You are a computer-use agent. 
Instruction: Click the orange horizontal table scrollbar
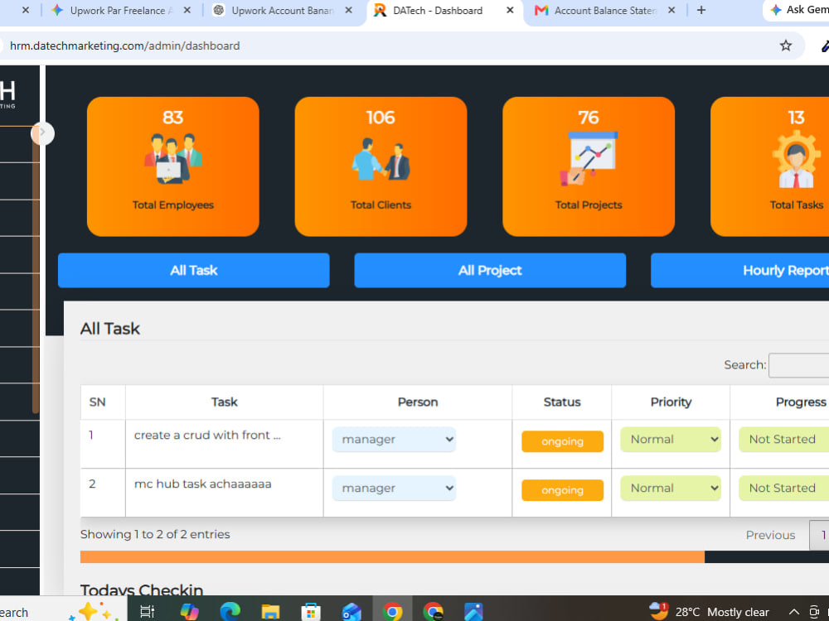click(x=392, y=556)
